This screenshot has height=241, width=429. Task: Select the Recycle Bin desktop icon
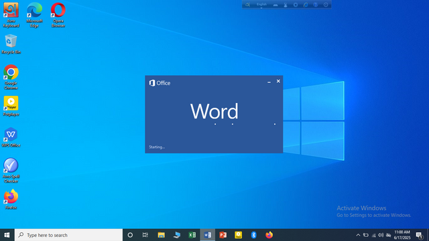click(x=11, y=44)
